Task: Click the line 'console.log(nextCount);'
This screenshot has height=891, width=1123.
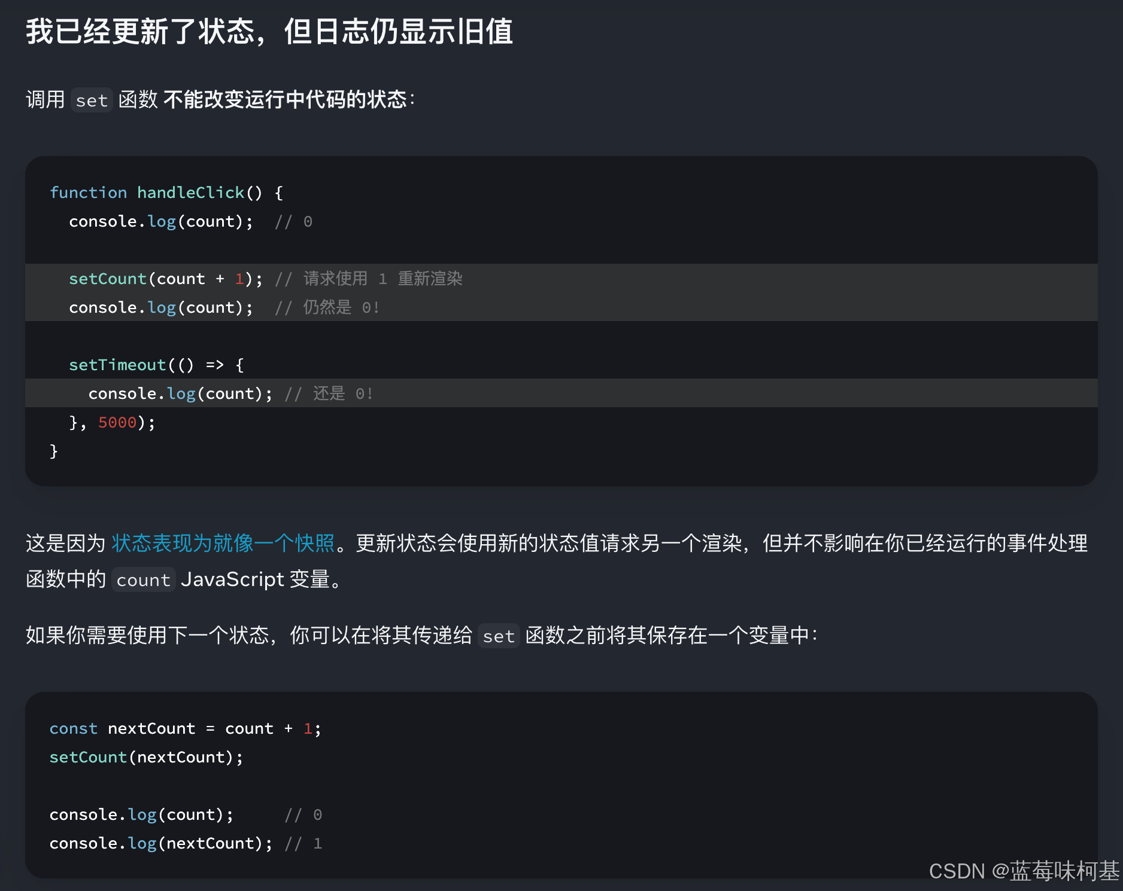Action: pyautogui.click(x=161, y=843)
